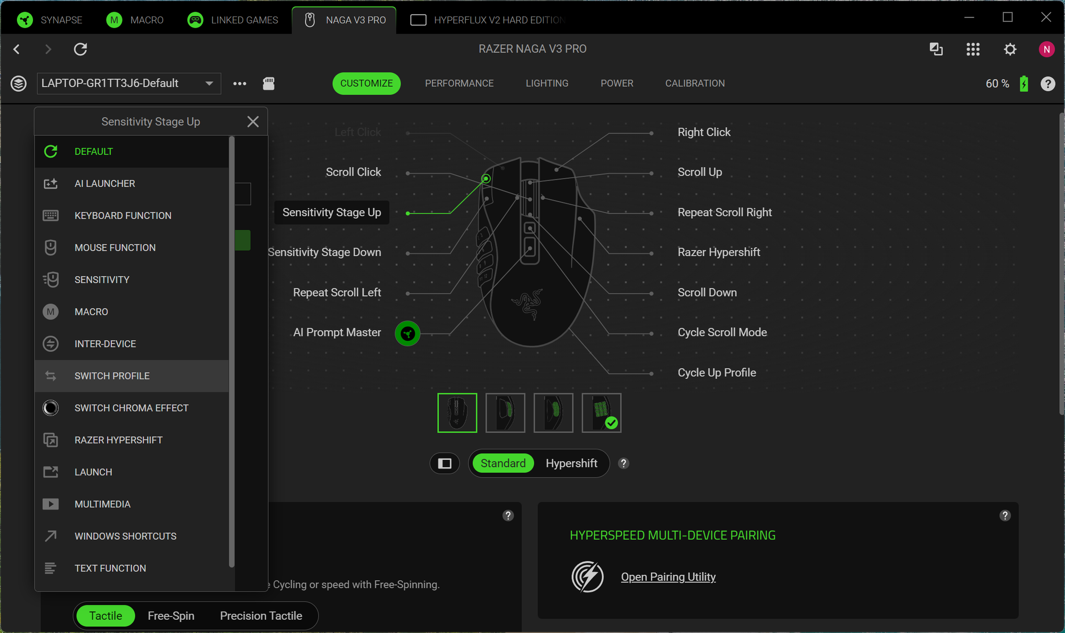Open help next to Hypershift toggle
The width and height of the screenshot is (1065, 633).
pos(624,464)
